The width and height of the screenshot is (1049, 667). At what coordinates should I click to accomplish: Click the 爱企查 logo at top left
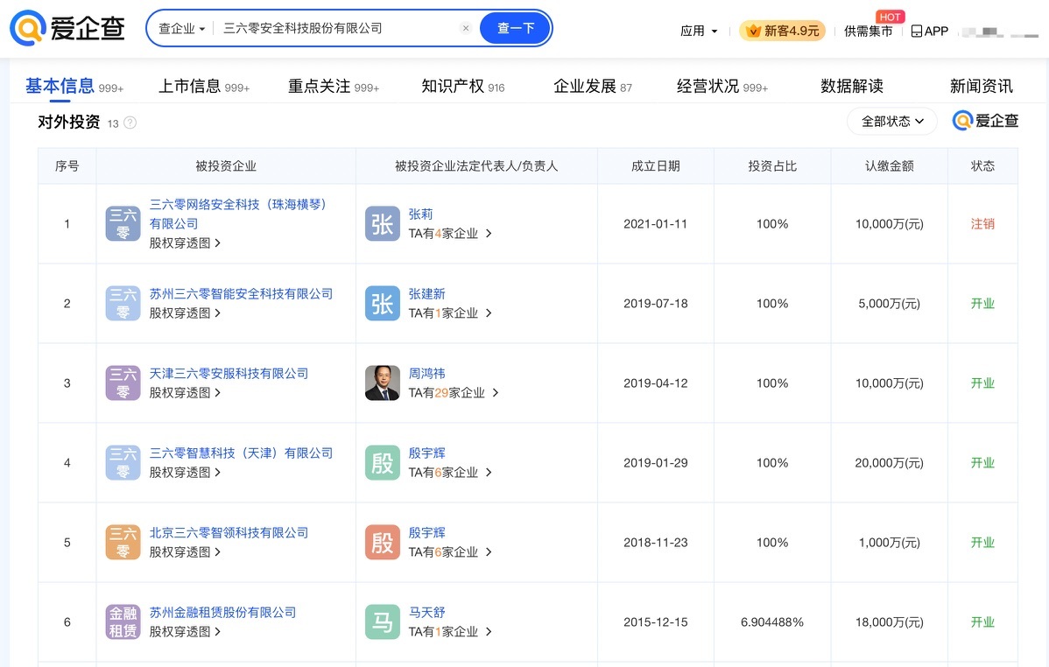[68, 29]
